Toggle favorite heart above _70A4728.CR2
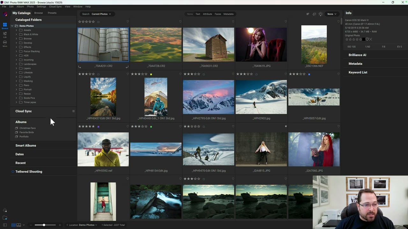 [180, 22]
